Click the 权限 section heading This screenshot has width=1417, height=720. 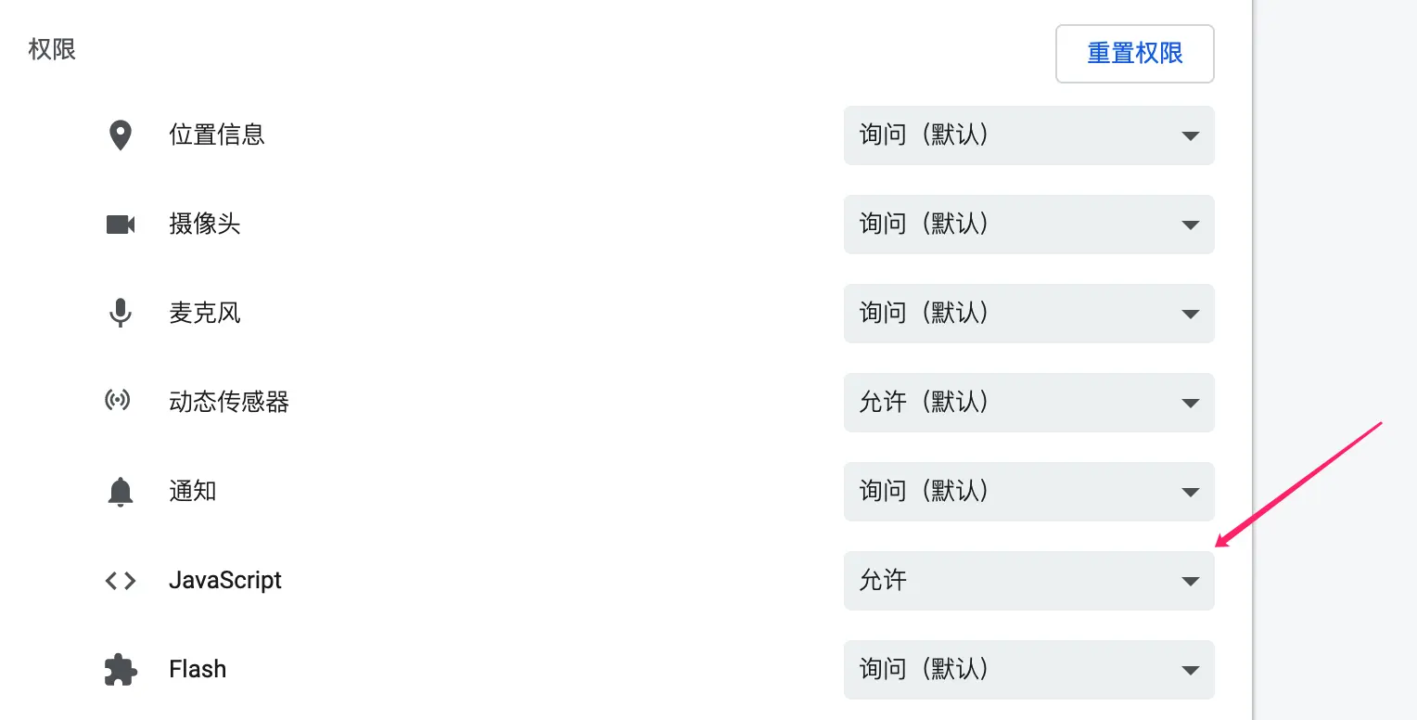(x=52, y=49)
